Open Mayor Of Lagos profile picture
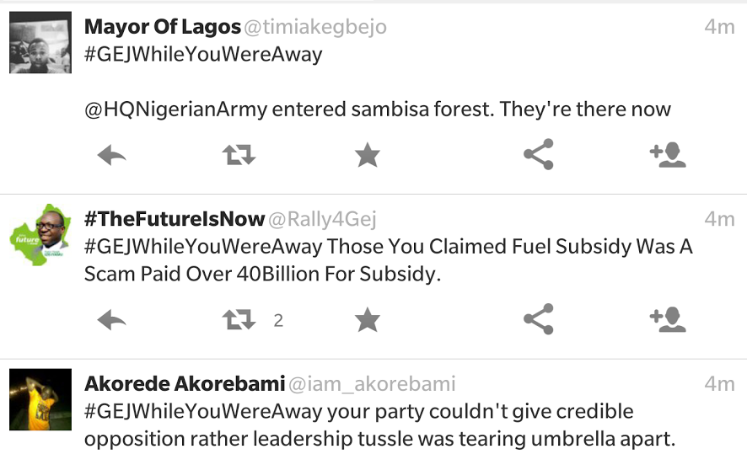 click(40, 42)
